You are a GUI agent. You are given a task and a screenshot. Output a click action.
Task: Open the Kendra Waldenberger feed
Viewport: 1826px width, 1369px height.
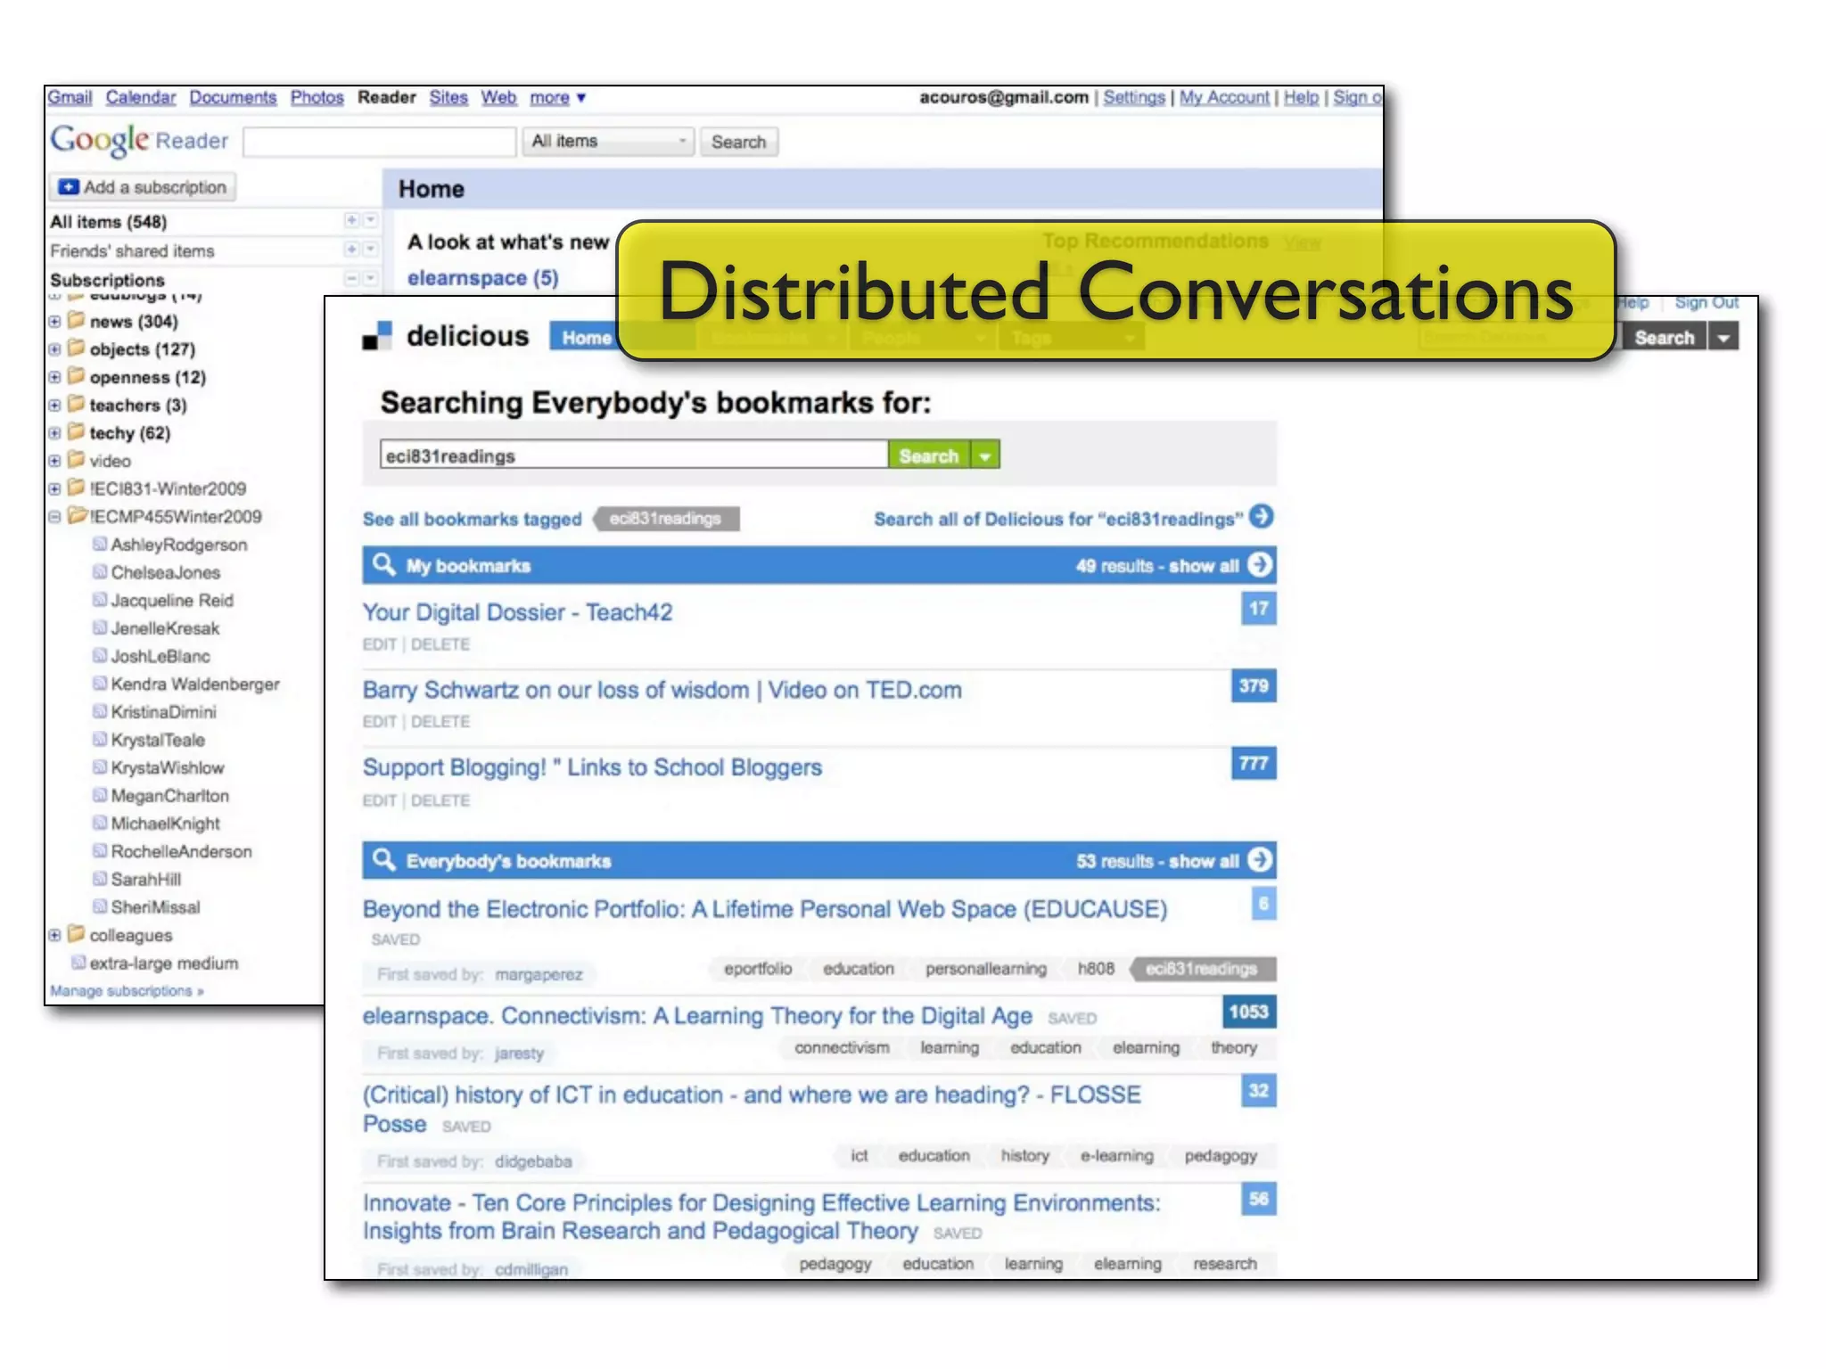click(x=194, y=684)
